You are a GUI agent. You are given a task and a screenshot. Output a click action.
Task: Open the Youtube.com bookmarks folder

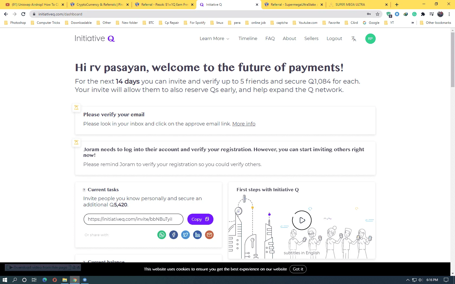pos(305,23)
